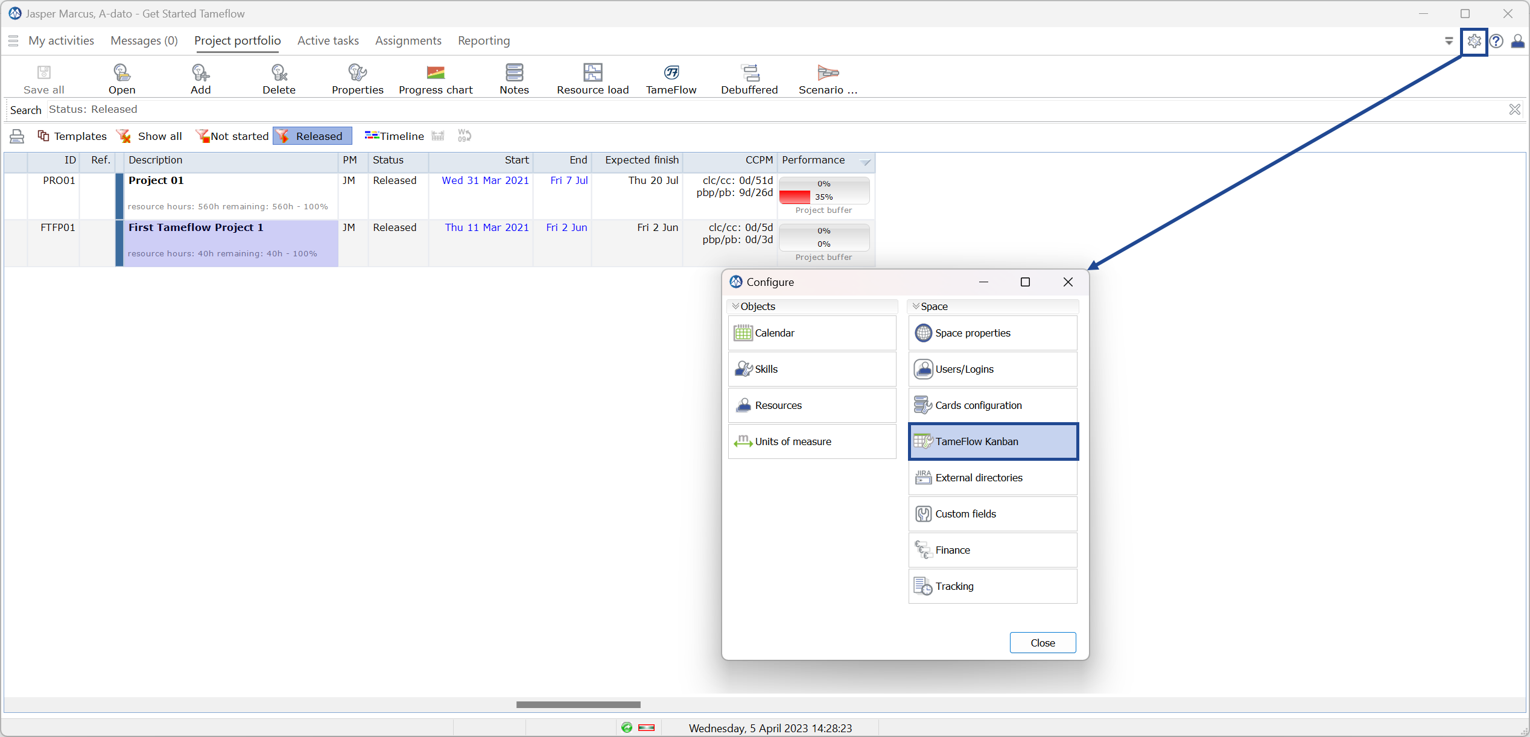Screen dimensions: 1530x737
Task: Select TameFlow Kanban option
Action: (x=993, y=441)
